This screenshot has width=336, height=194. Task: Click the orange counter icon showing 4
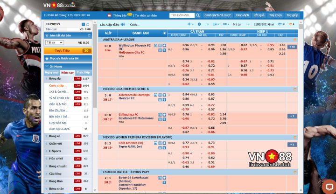click(x=292, y=24)
